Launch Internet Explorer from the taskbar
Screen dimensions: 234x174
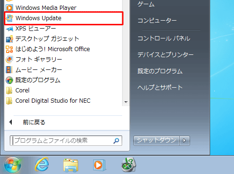click(42, 165)
